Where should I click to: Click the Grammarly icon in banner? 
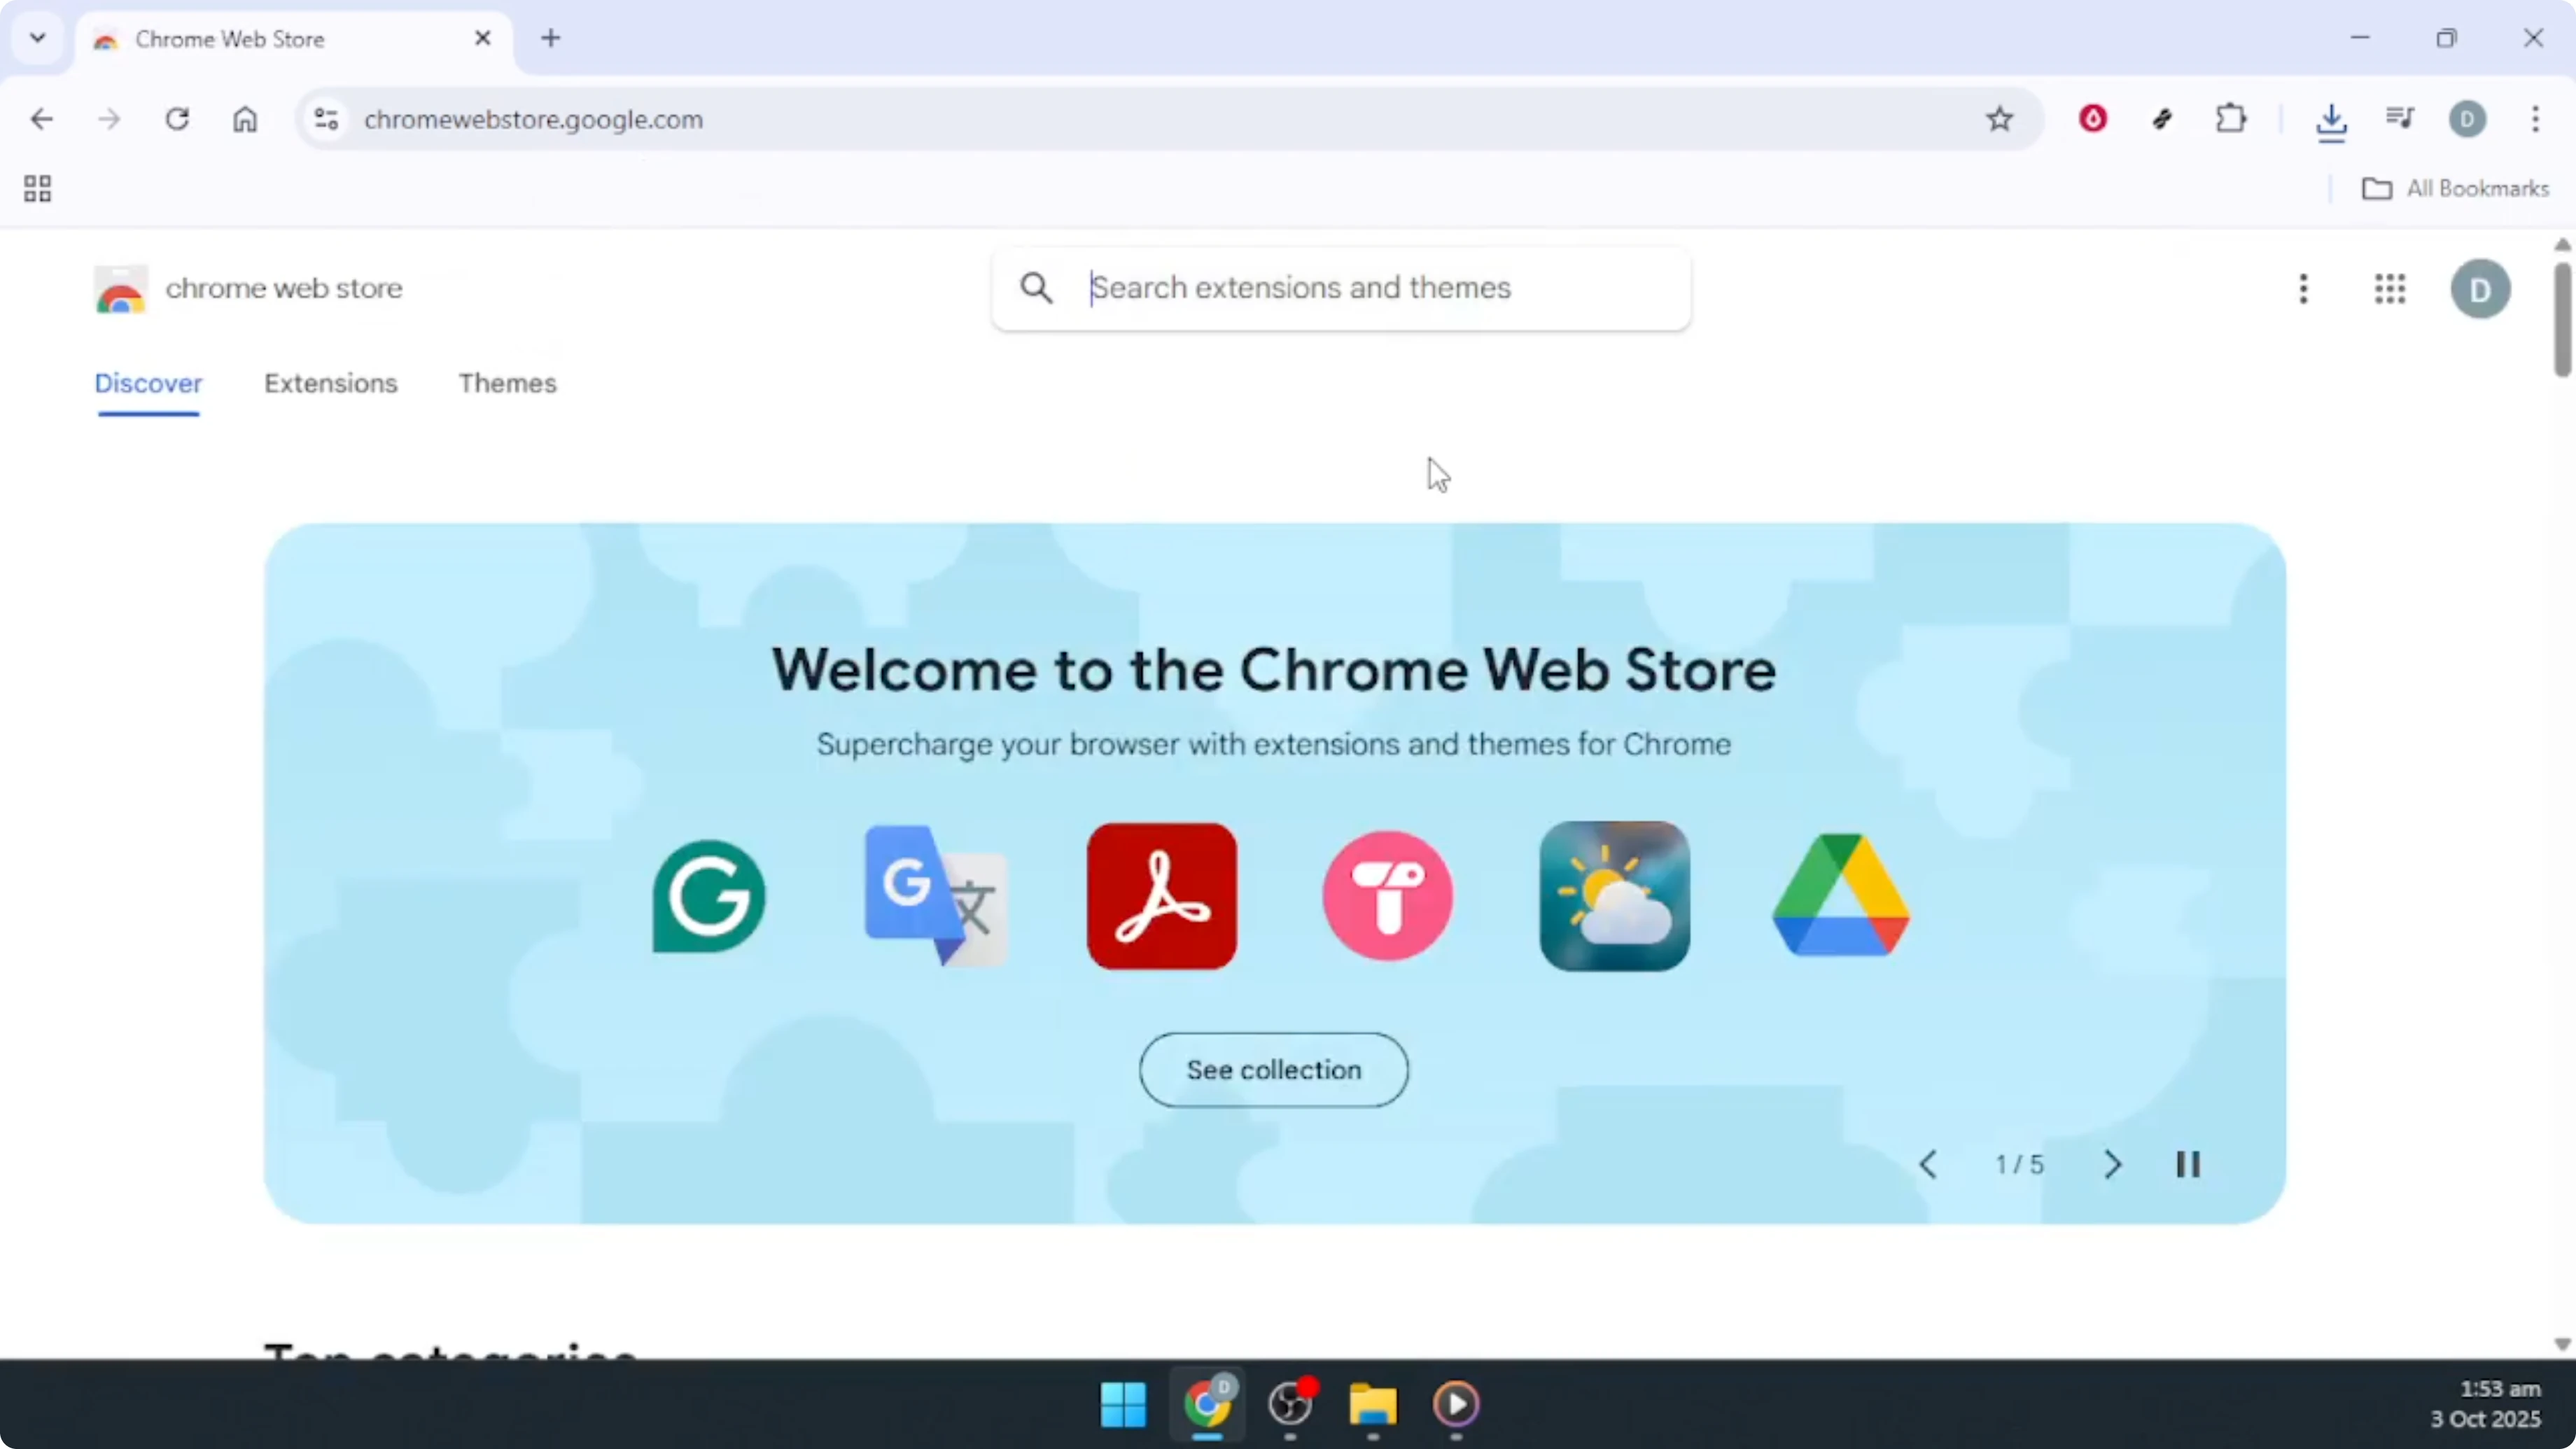click(706, 896)
